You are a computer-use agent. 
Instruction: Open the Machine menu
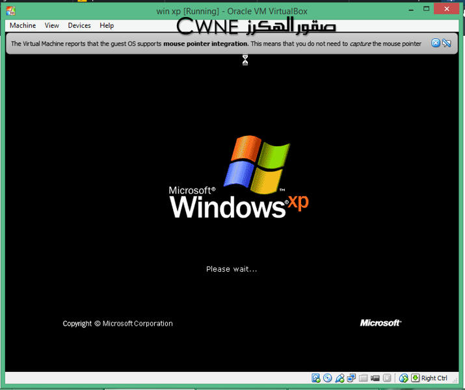[23, 25]
